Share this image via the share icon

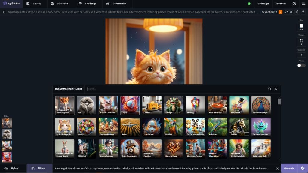(x=297, y=12)
